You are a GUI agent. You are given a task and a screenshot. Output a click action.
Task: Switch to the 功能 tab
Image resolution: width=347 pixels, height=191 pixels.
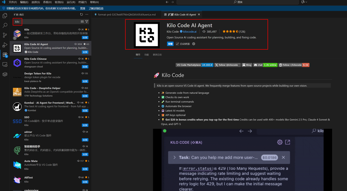[x=146, y=54]
